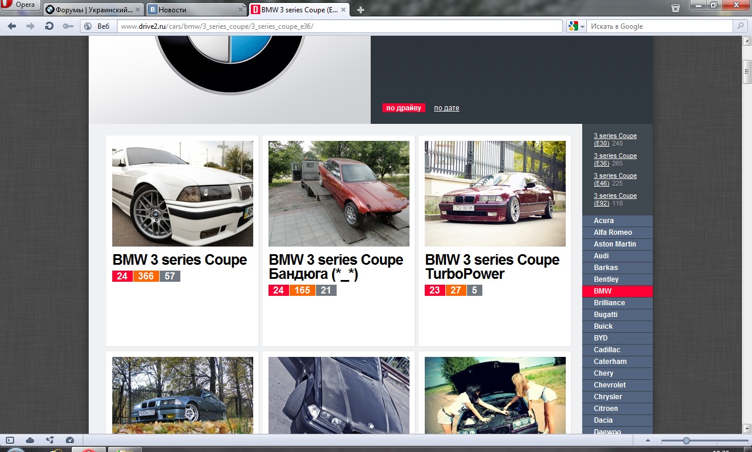Viewport: 752px width, 452px height.
Task: Select the highlighted BMW brand
Action: coord(617,291)
